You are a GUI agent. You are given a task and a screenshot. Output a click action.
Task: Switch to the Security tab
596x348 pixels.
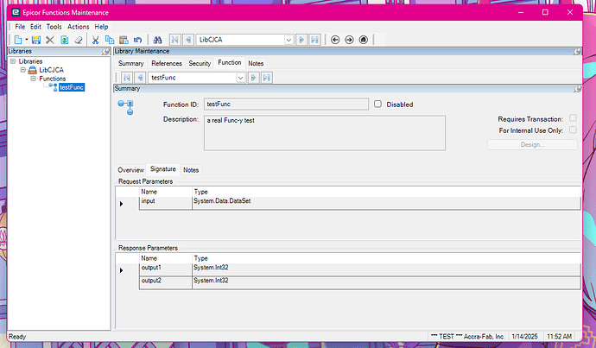click(x=200, y=63)
